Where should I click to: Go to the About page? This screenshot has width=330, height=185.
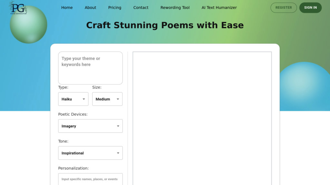[91, 8]
